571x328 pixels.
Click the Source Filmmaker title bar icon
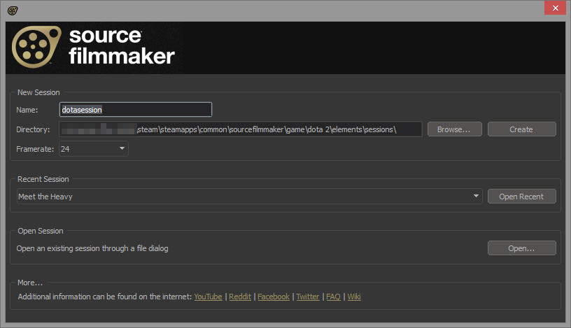point(13,10)
